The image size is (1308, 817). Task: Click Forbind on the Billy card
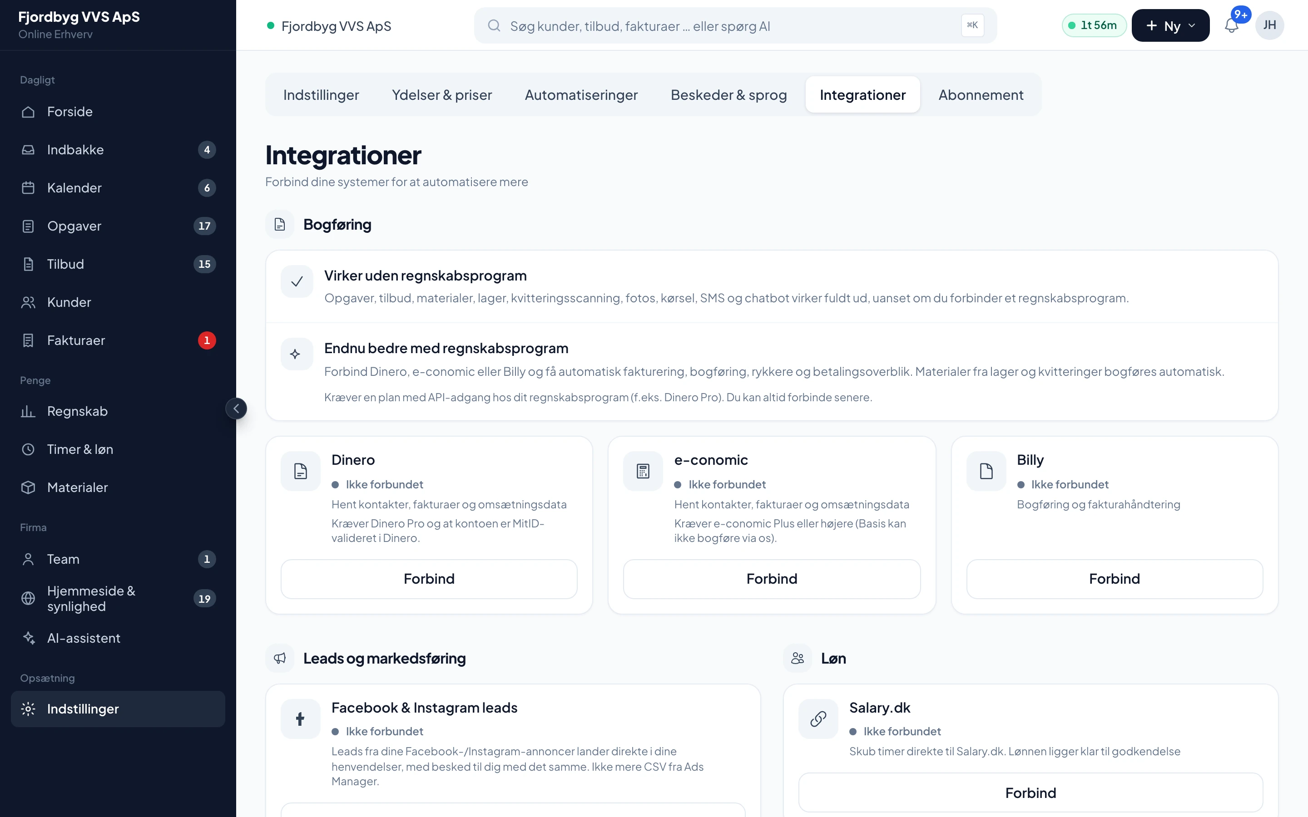1115,579
